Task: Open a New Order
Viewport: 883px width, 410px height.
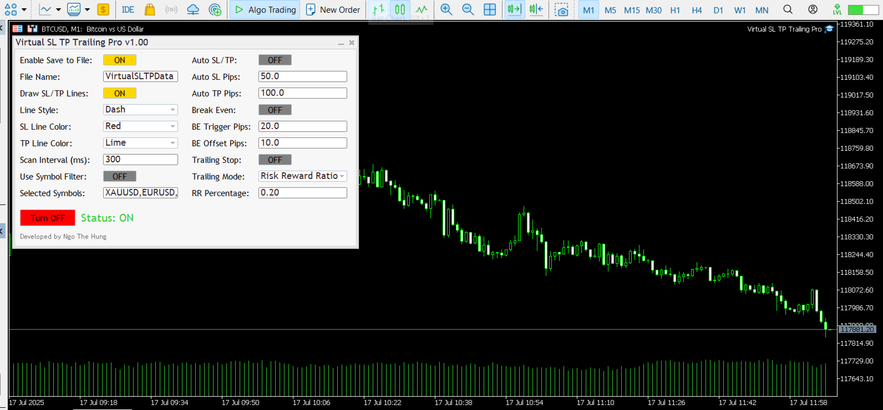Action: [333, 9]
